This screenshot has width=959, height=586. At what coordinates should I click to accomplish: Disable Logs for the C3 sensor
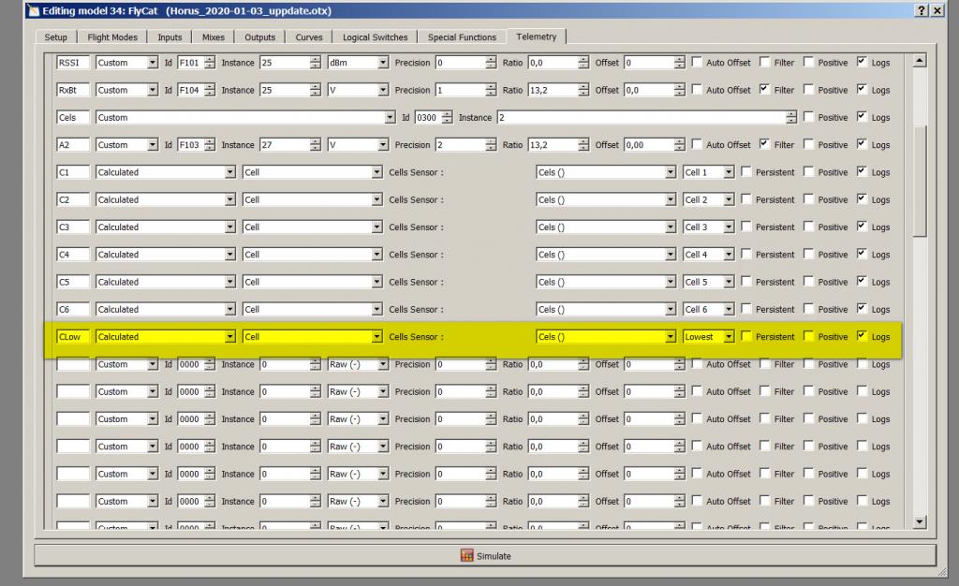pyautogui.click(x=862, y=227)
